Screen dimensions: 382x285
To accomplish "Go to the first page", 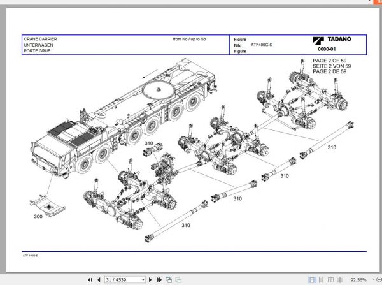I will point(90,280).
